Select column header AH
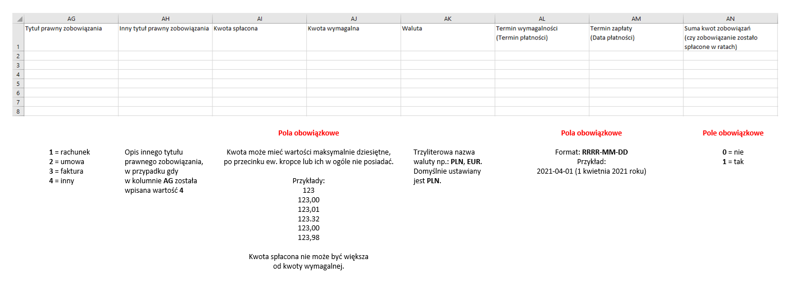This screenshot has width=790, height=281. pyautogui.click(x=165, y=19)
